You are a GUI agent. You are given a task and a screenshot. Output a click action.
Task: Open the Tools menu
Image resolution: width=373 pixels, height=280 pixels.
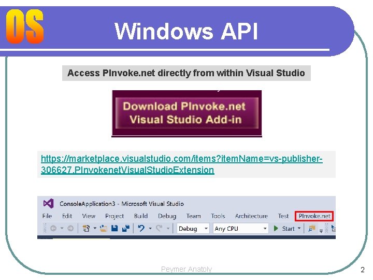pyautogui.click(x=218, y=216)
